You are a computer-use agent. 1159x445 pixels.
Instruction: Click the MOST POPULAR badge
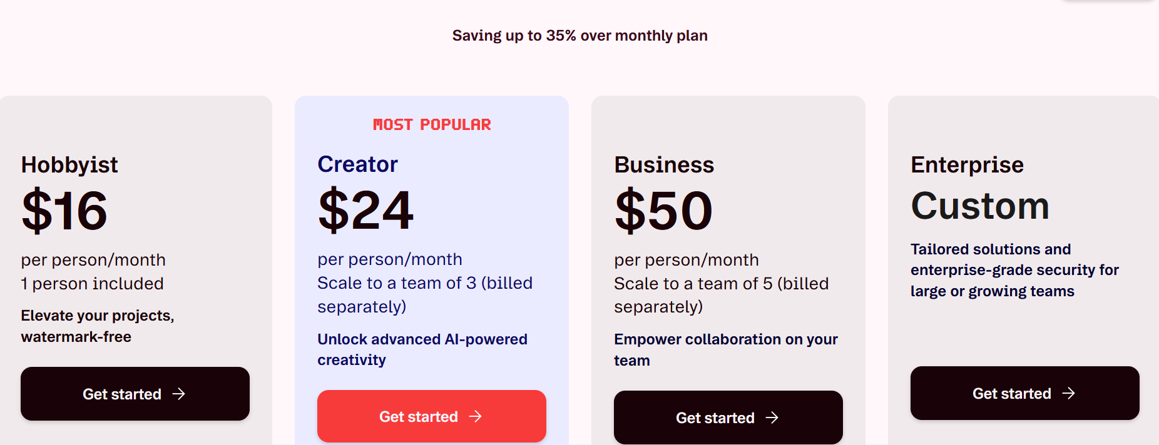[432, 125]
